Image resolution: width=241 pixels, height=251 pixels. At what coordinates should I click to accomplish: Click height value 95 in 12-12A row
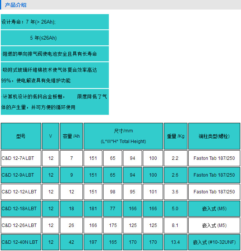(x=133, y=192)
